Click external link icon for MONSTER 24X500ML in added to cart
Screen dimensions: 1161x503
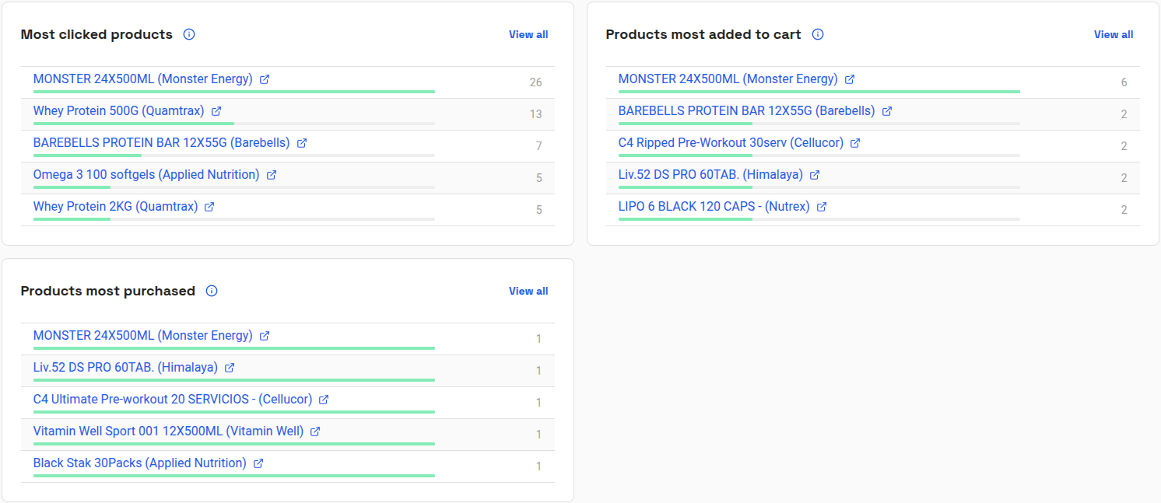[850, 79]
